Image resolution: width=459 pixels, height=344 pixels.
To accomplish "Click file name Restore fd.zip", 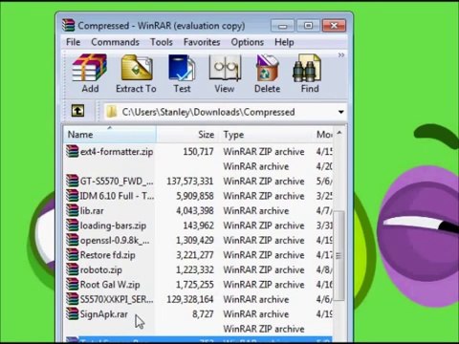I will pos(108,255).
